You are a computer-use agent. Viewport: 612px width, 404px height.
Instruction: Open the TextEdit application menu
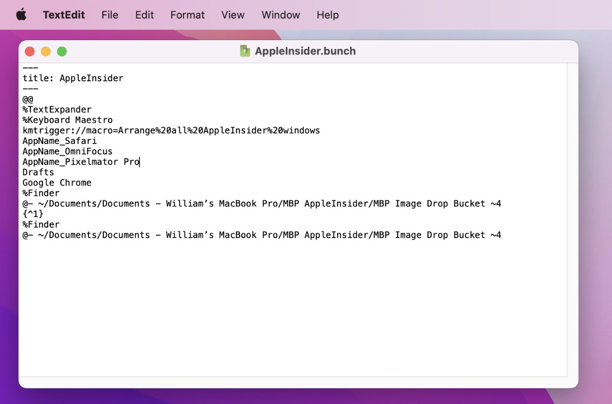64,15
